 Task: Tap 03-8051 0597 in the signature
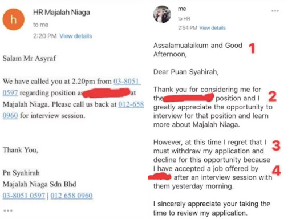point(24,196)
